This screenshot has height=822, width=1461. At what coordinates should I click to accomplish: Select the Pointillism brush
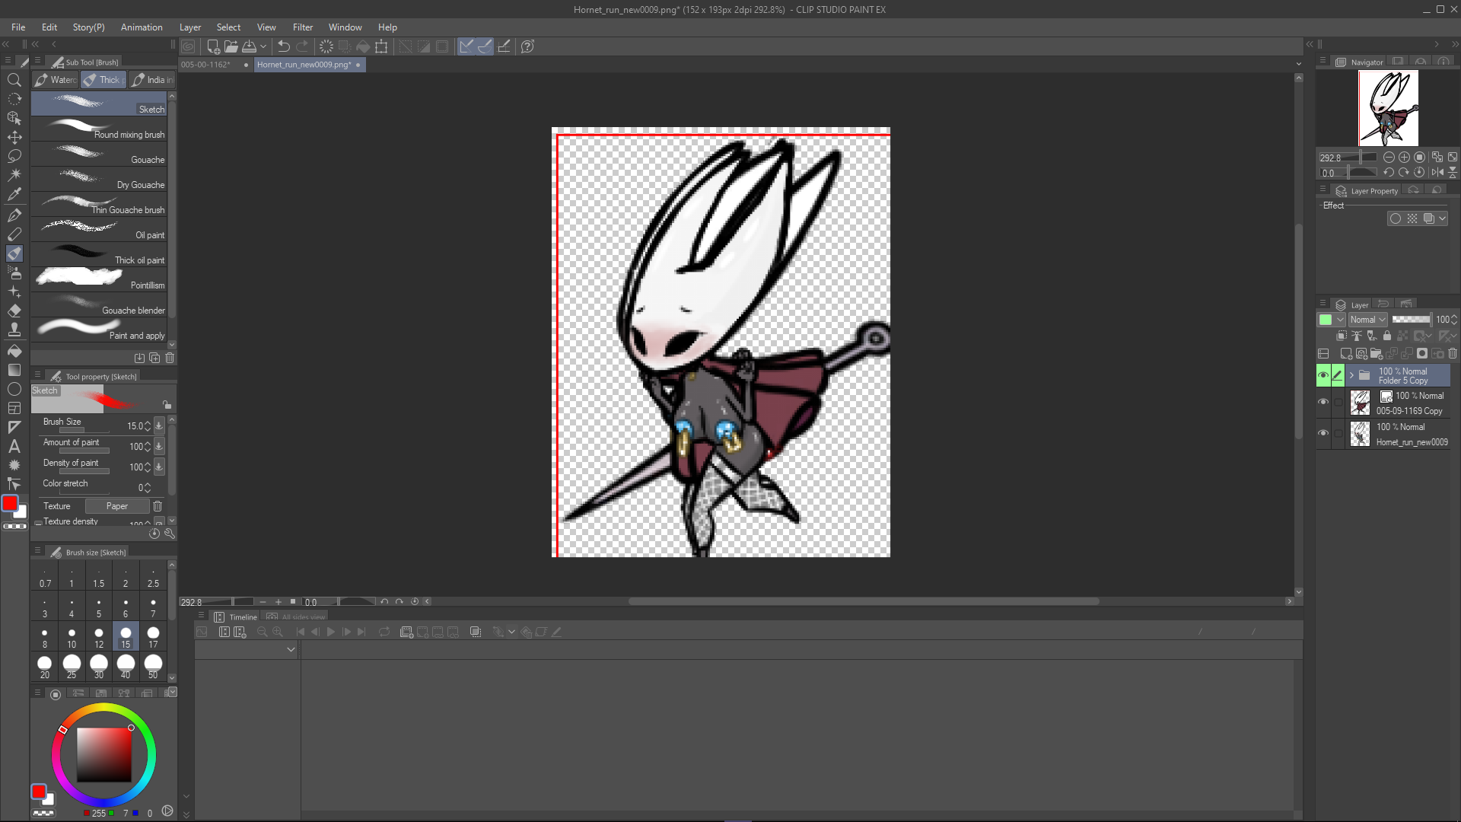point(99,280)
